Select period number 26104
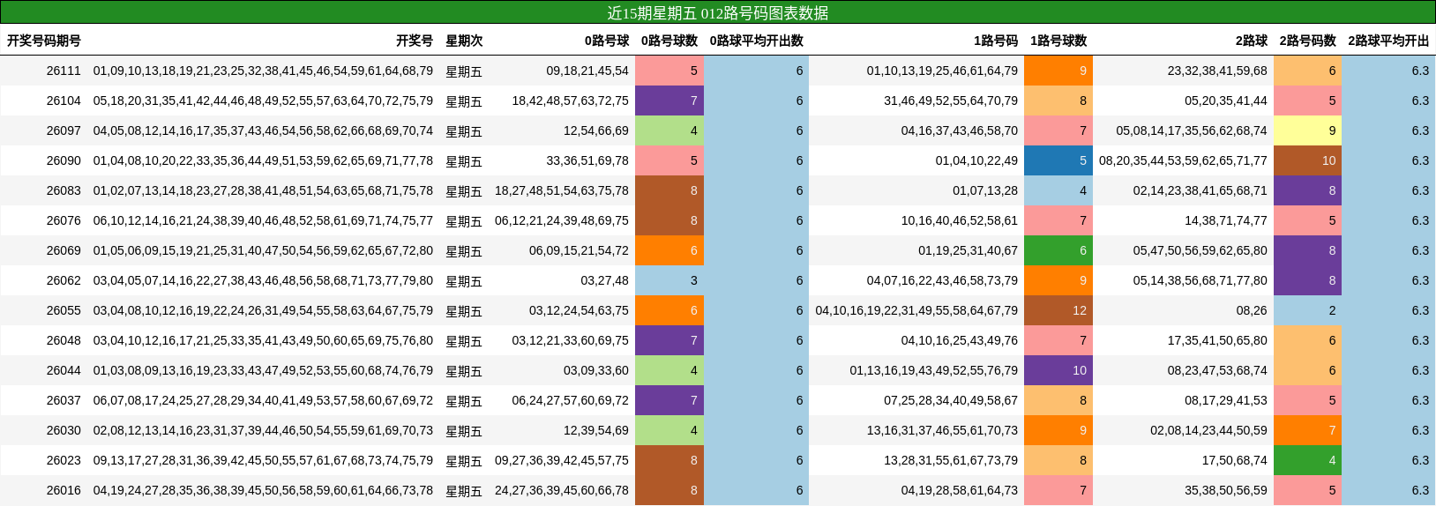 coord(64,100)
